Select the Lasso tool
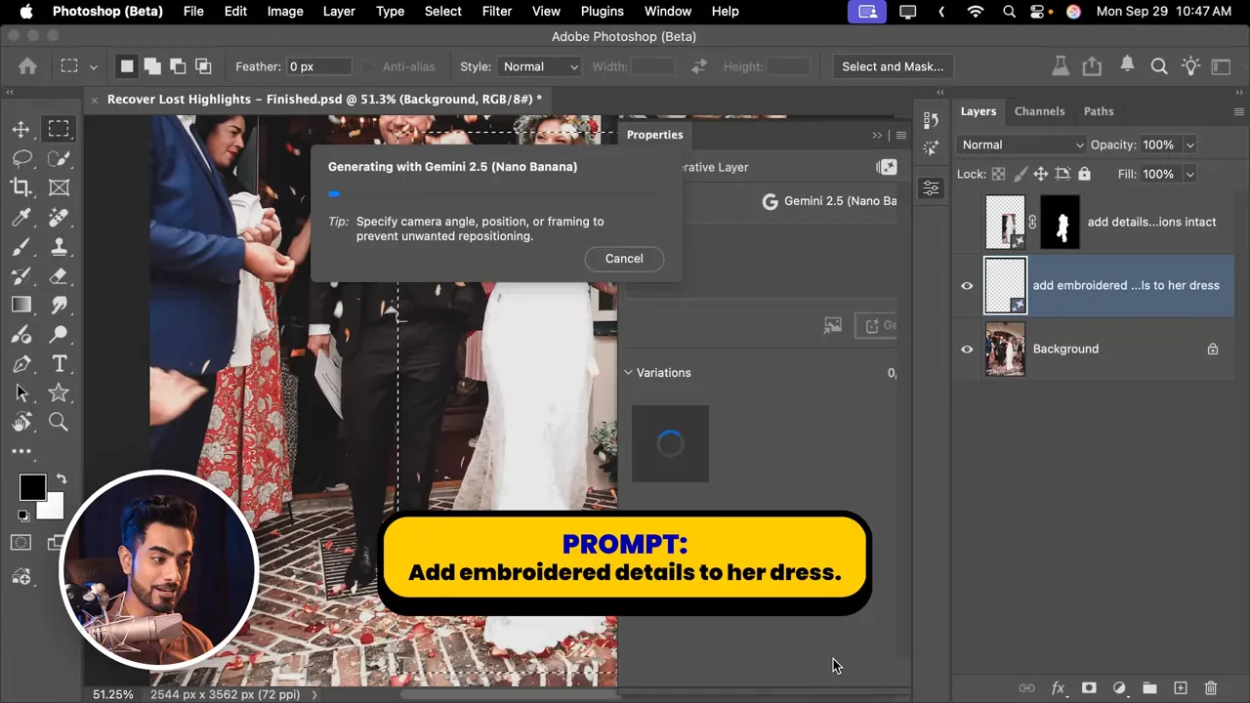The height and width of the screenshot is (703, 1250). click(x=21, y=158)
